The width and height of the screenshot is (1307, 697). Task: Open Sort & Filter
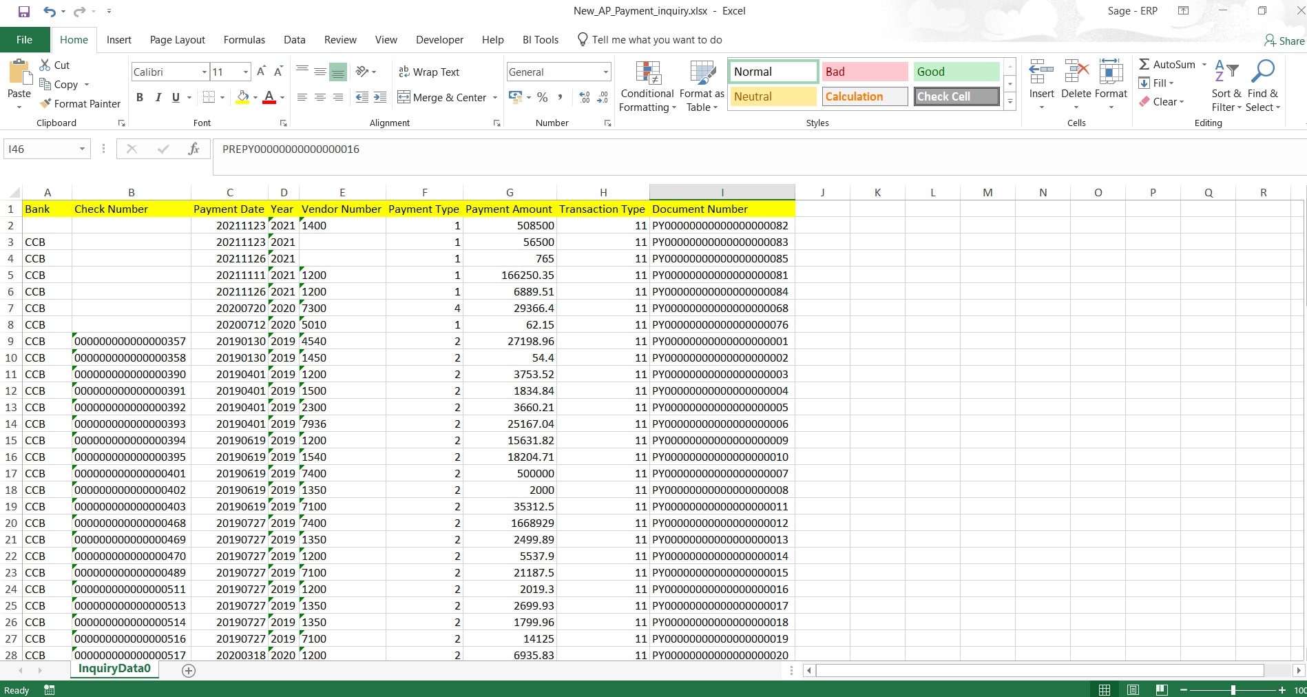(x=1226, y=86)
